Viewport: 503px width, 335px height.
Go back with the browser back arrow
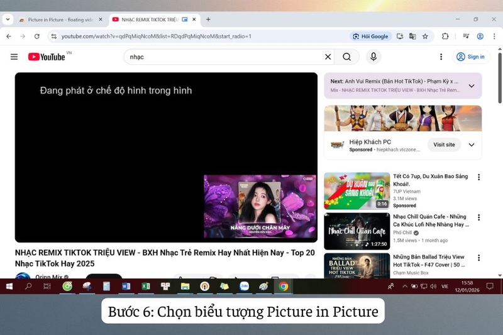9,36
